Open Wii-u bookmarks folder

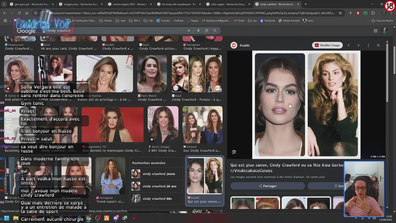pyautogui.click(x=135, y=21)
